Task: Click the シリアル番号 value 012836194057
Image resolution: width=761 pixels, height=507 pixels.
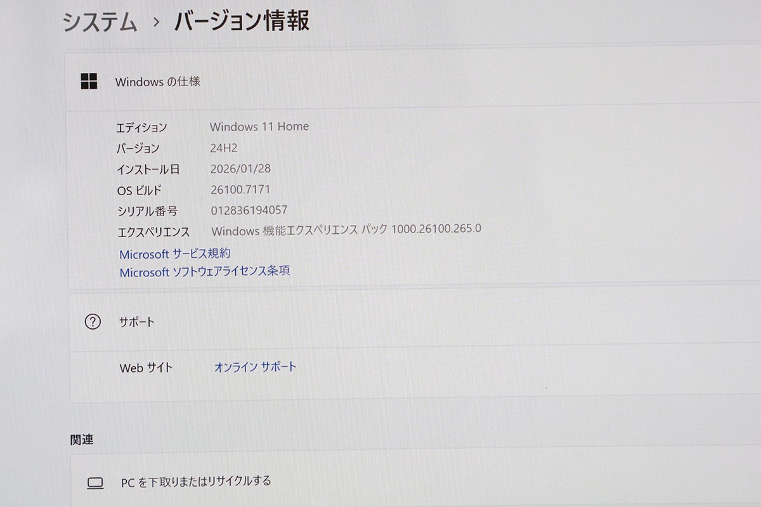Action: point(249,210)
